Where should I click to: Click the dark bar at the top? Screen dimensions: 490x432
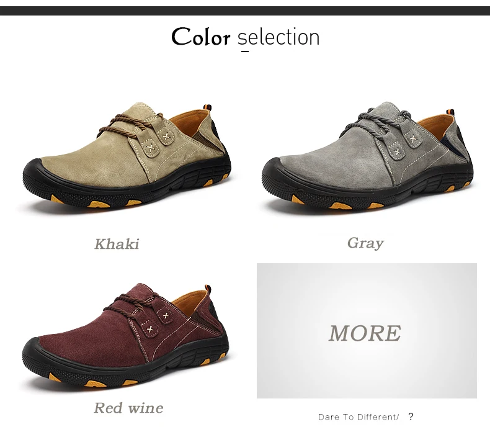245,11
